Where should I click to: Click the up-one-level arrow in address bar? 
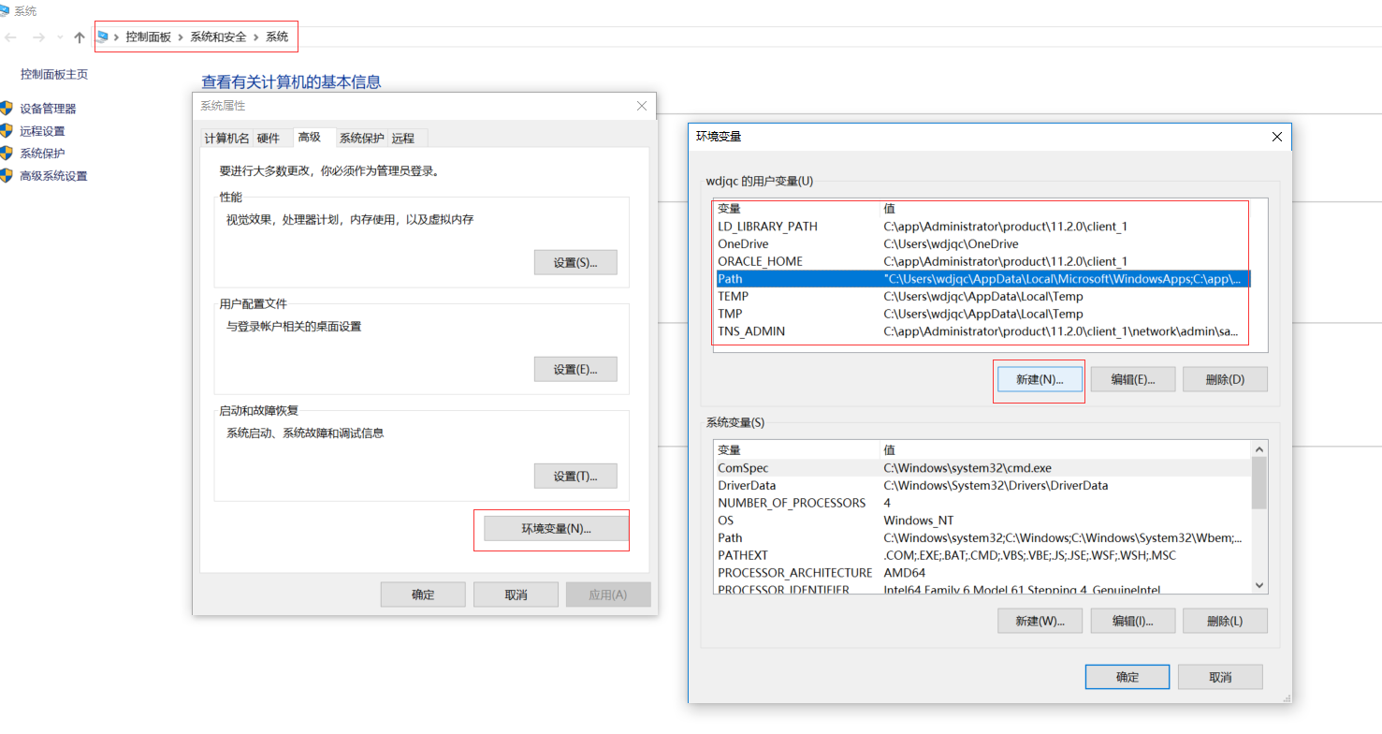point(80,37)
